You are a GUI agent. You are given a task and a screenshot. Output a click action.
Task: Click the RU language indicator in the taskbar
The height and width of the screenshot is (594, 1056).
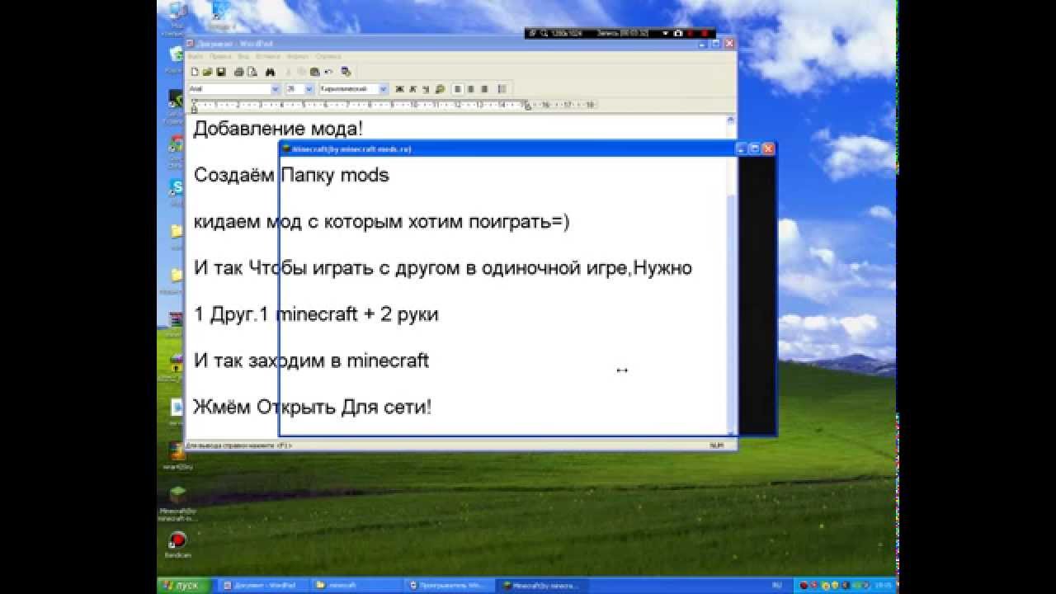point(776,585)
